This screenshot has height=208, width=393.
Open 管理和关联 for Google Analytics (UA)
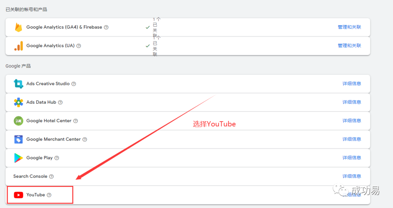click(349, 45)
